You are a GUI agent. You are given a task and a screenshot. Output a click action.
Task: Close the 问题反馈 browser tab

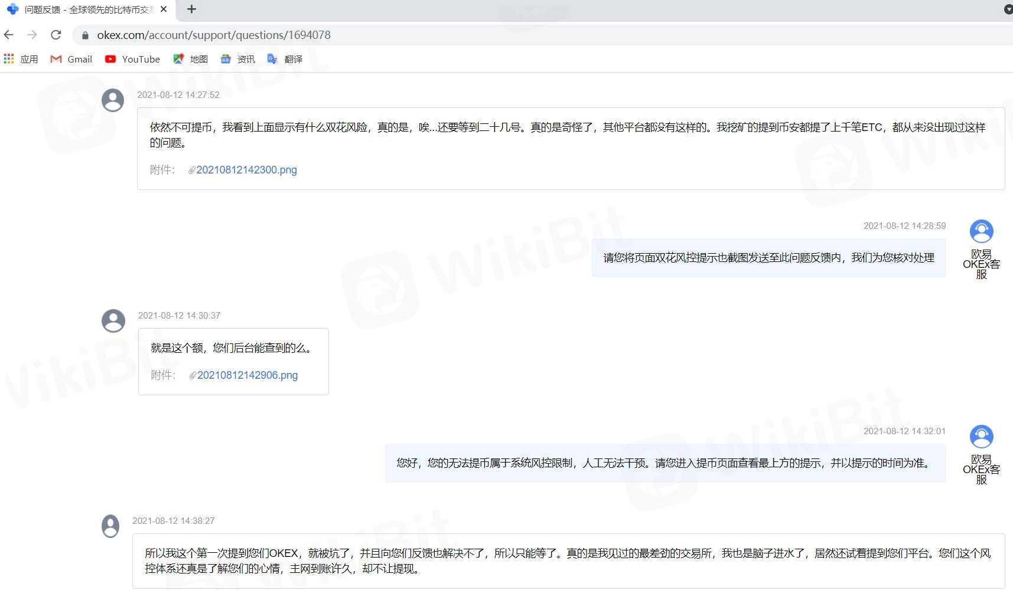164,9
